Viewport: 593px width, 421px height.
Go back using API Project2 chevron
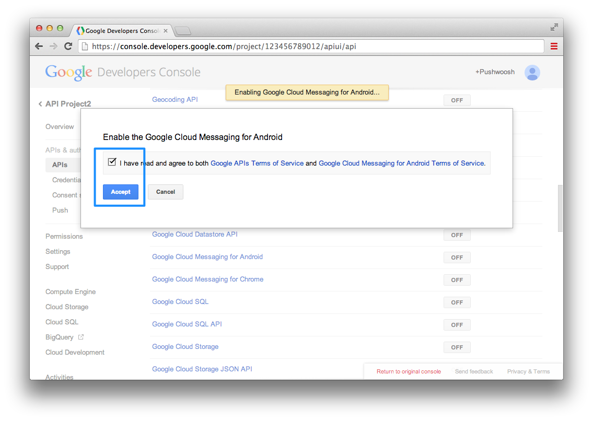40,103
